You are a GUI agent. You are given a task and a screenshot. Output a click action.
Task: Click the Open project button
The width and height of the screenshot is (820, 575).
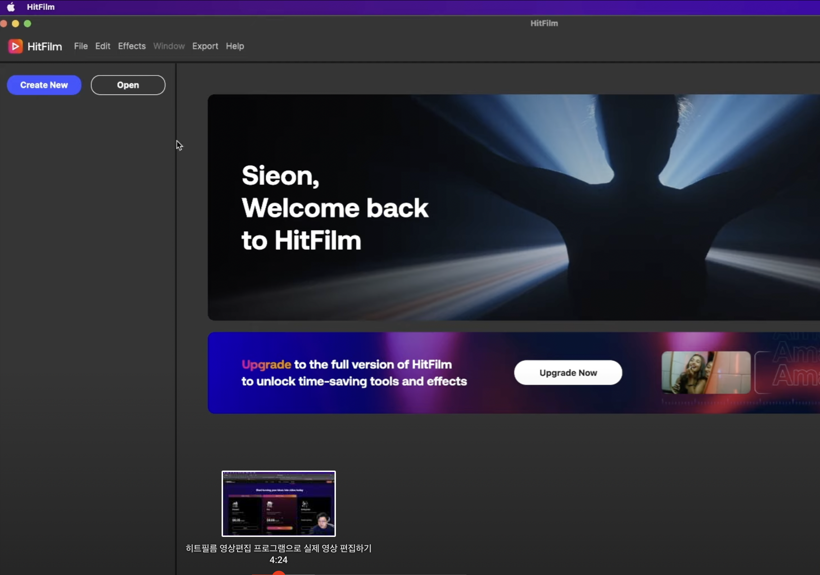pos(128,85)
